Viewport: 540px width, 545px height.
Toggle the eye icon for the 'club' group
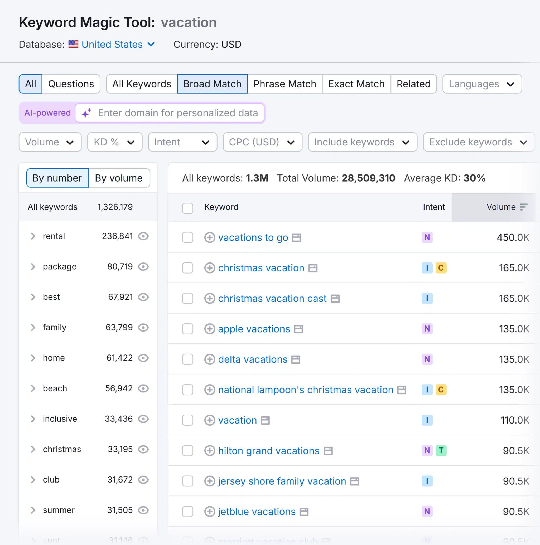tap(143, 480)
